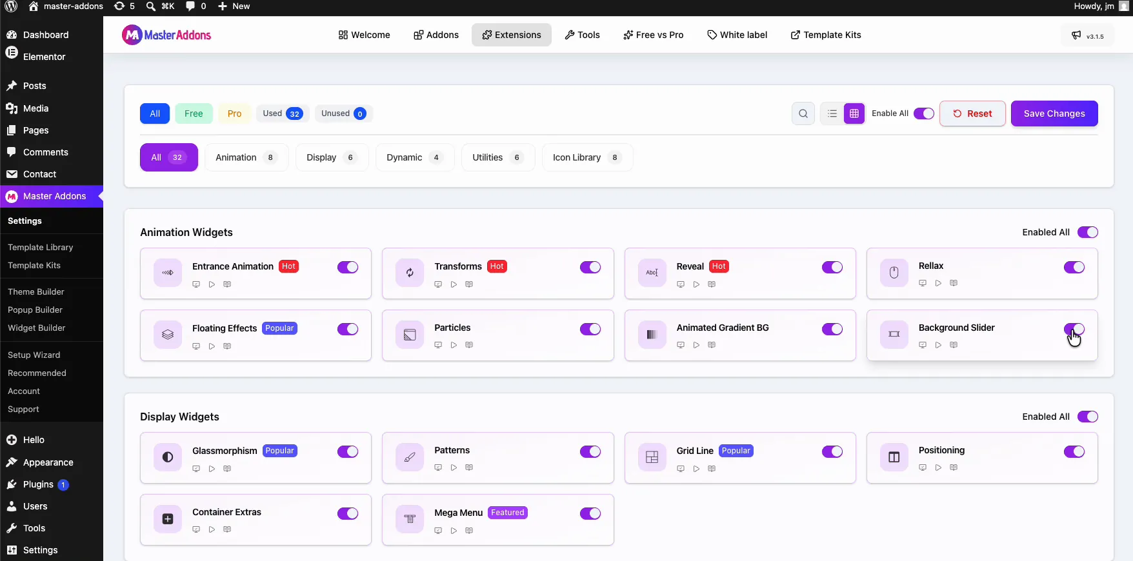The image size is (1133, 561).
Task: Switch to grid view layout
Action: (x=854, y=113)
